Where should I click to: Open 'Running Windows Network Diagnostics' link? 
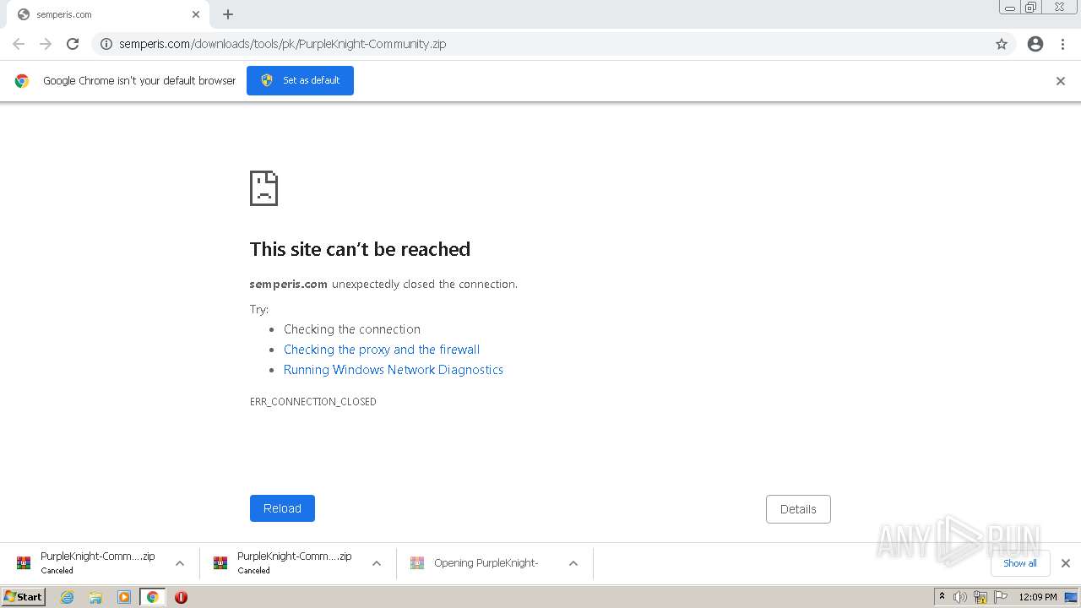coord(394,370)
